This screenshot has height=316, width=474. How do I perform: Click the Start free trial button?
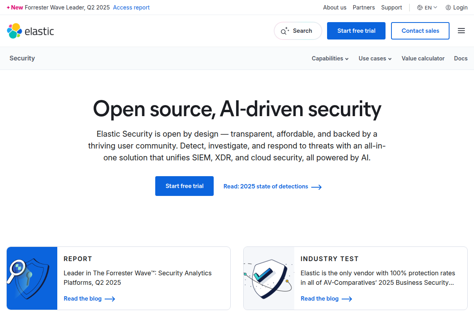[356, 31]
